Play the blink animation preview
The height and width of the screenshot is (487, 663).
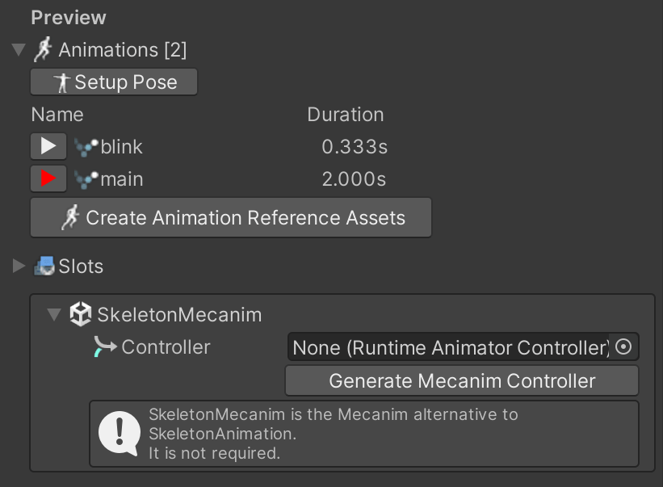(48, 146)
